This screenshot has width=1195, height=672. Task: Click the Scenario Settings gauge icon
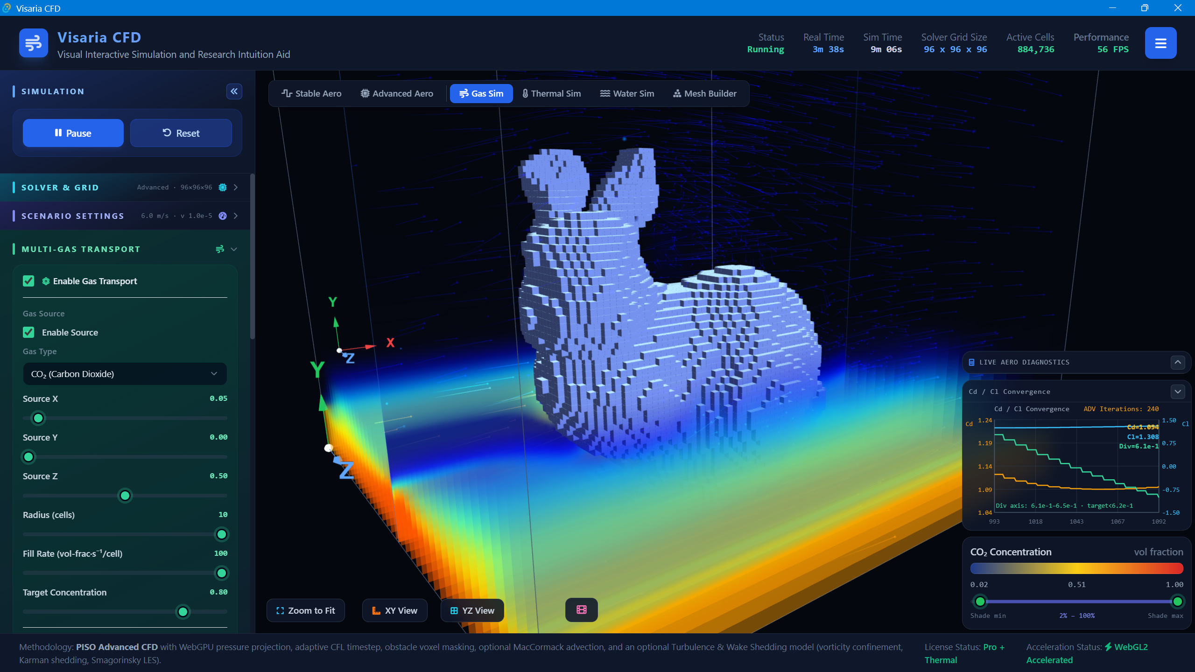[x=223, y=216]
